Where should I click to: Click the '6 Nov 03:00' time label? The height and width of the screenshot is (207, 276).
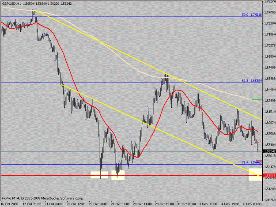[253, 204]
